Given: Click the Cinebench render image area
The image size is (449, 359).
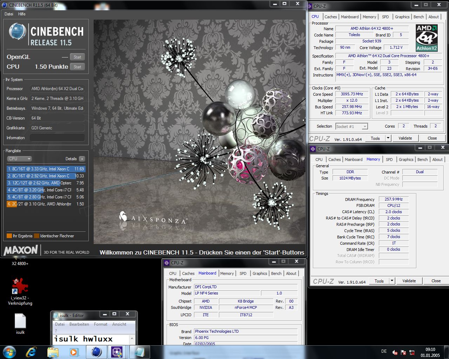Looking at the screenshot, I should tap(199, 131).
